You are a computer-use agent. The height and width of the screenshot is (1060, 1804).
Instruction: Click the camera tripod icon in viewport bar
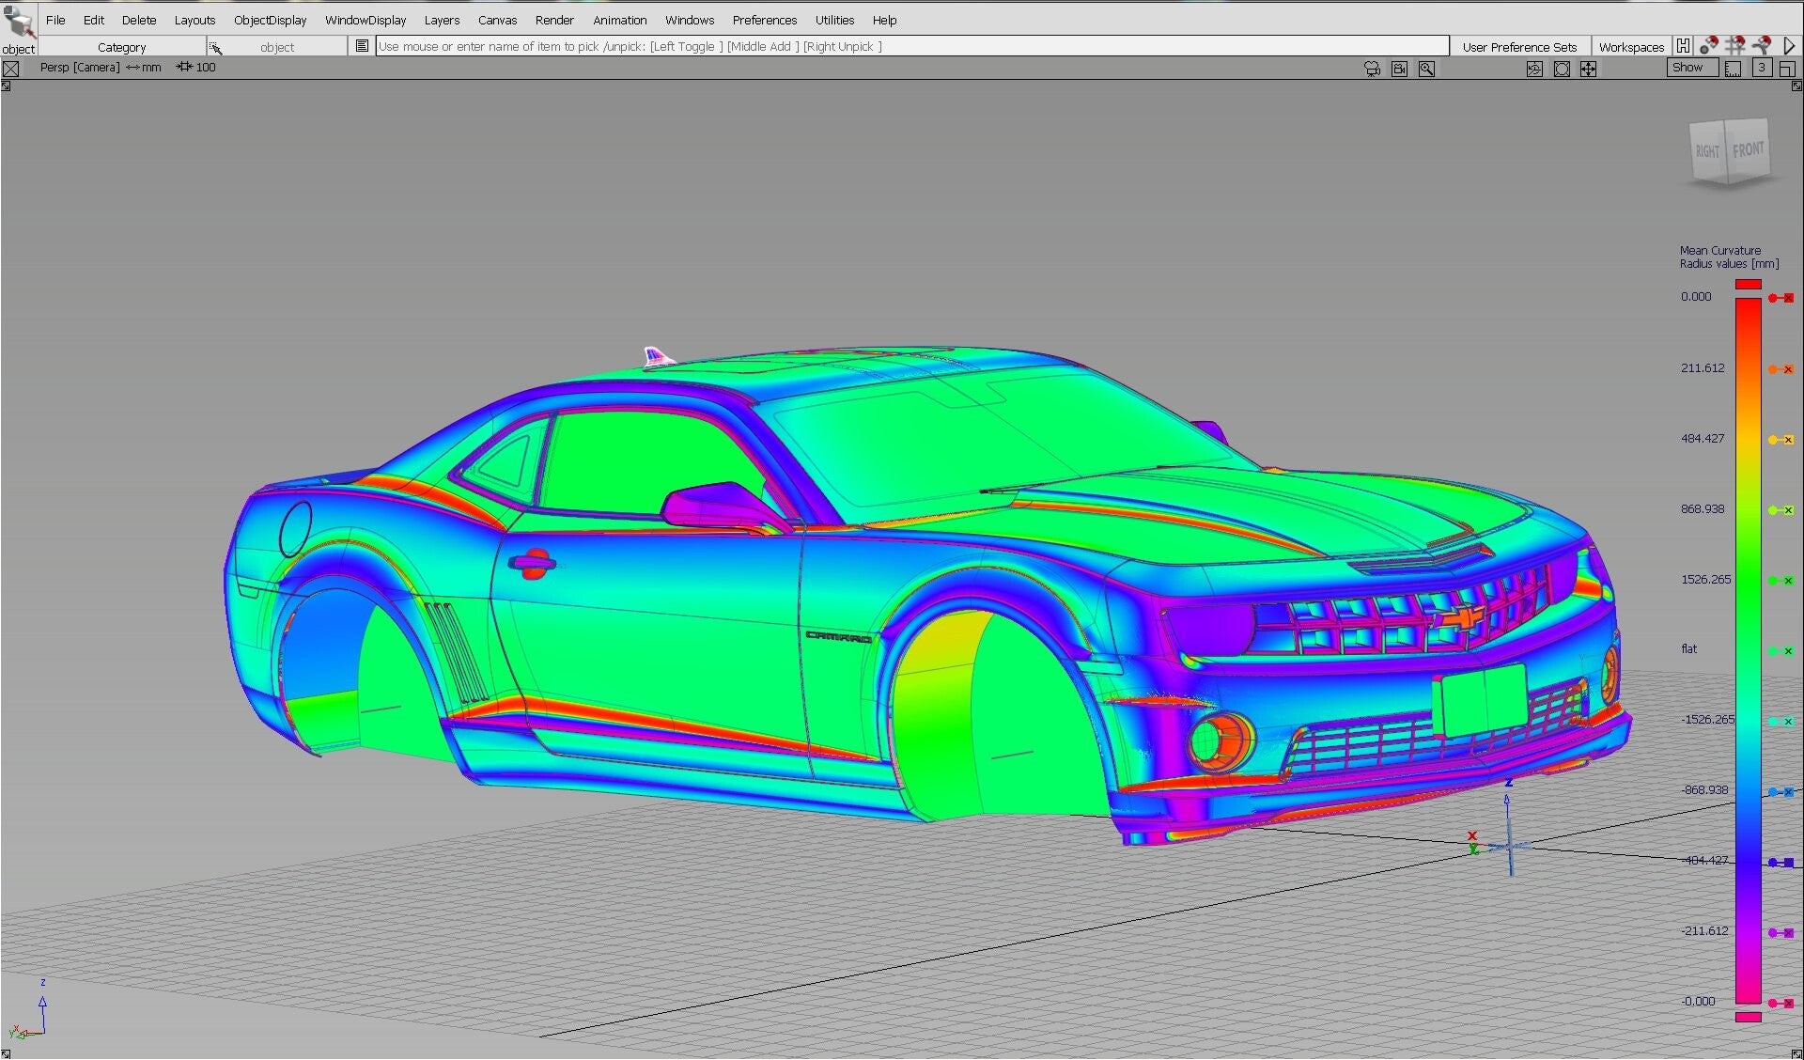pyautogui.click(x=1373, y=69)
